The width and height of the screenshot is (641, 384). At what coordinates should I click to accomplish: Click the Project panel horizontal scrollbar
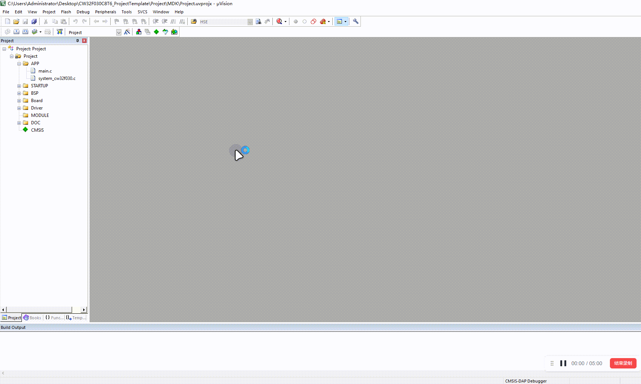[39, 310]
